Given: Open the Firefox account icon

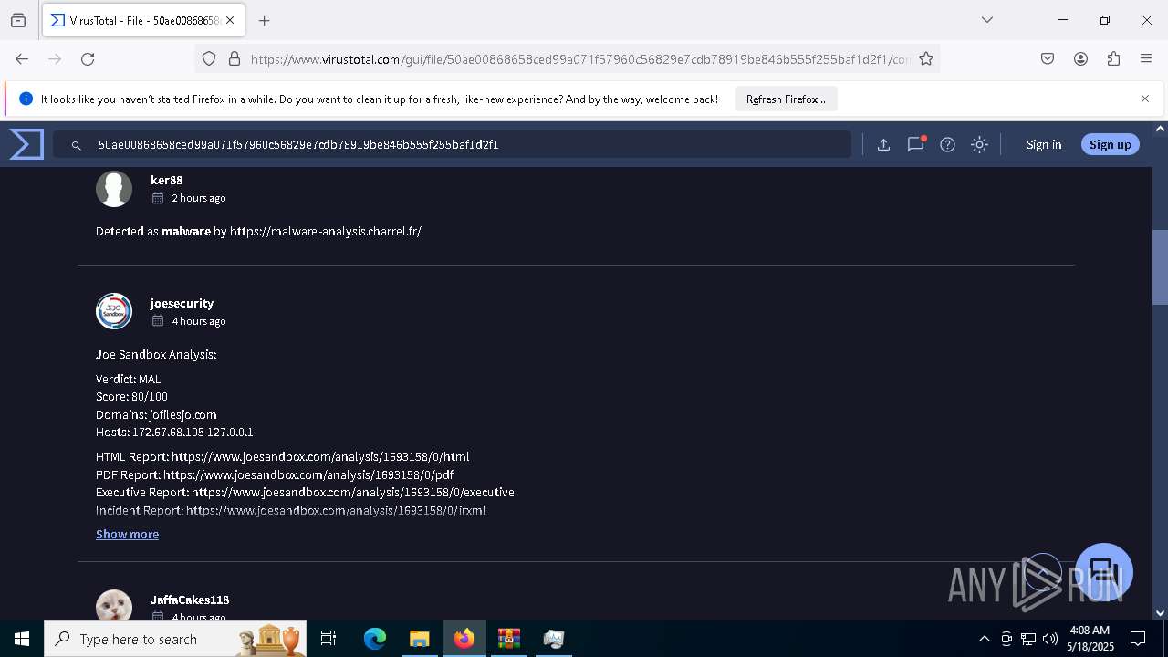Looking at the screenshot, I should [1080, 58].
